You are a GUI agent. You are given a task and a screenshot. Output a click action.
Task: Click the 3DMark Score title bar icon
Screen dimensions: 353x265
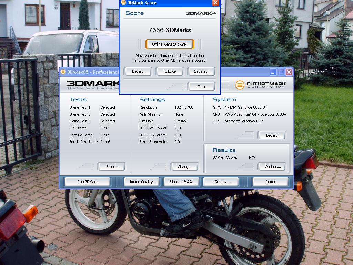point(123,3)
